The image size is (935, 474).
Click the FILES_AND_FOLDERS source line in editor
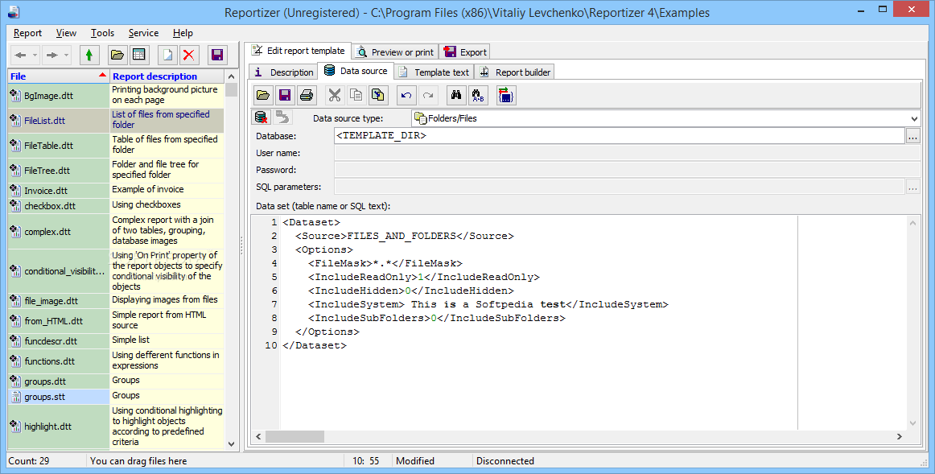click(404, 236)
